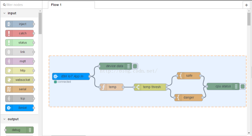
Task: Select the temp thresh switch node
Action: coord(151,87)
